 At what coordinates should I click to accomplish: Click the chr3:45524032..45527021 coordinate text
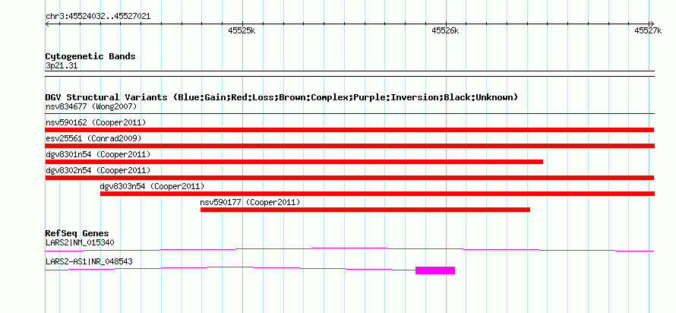98,17
